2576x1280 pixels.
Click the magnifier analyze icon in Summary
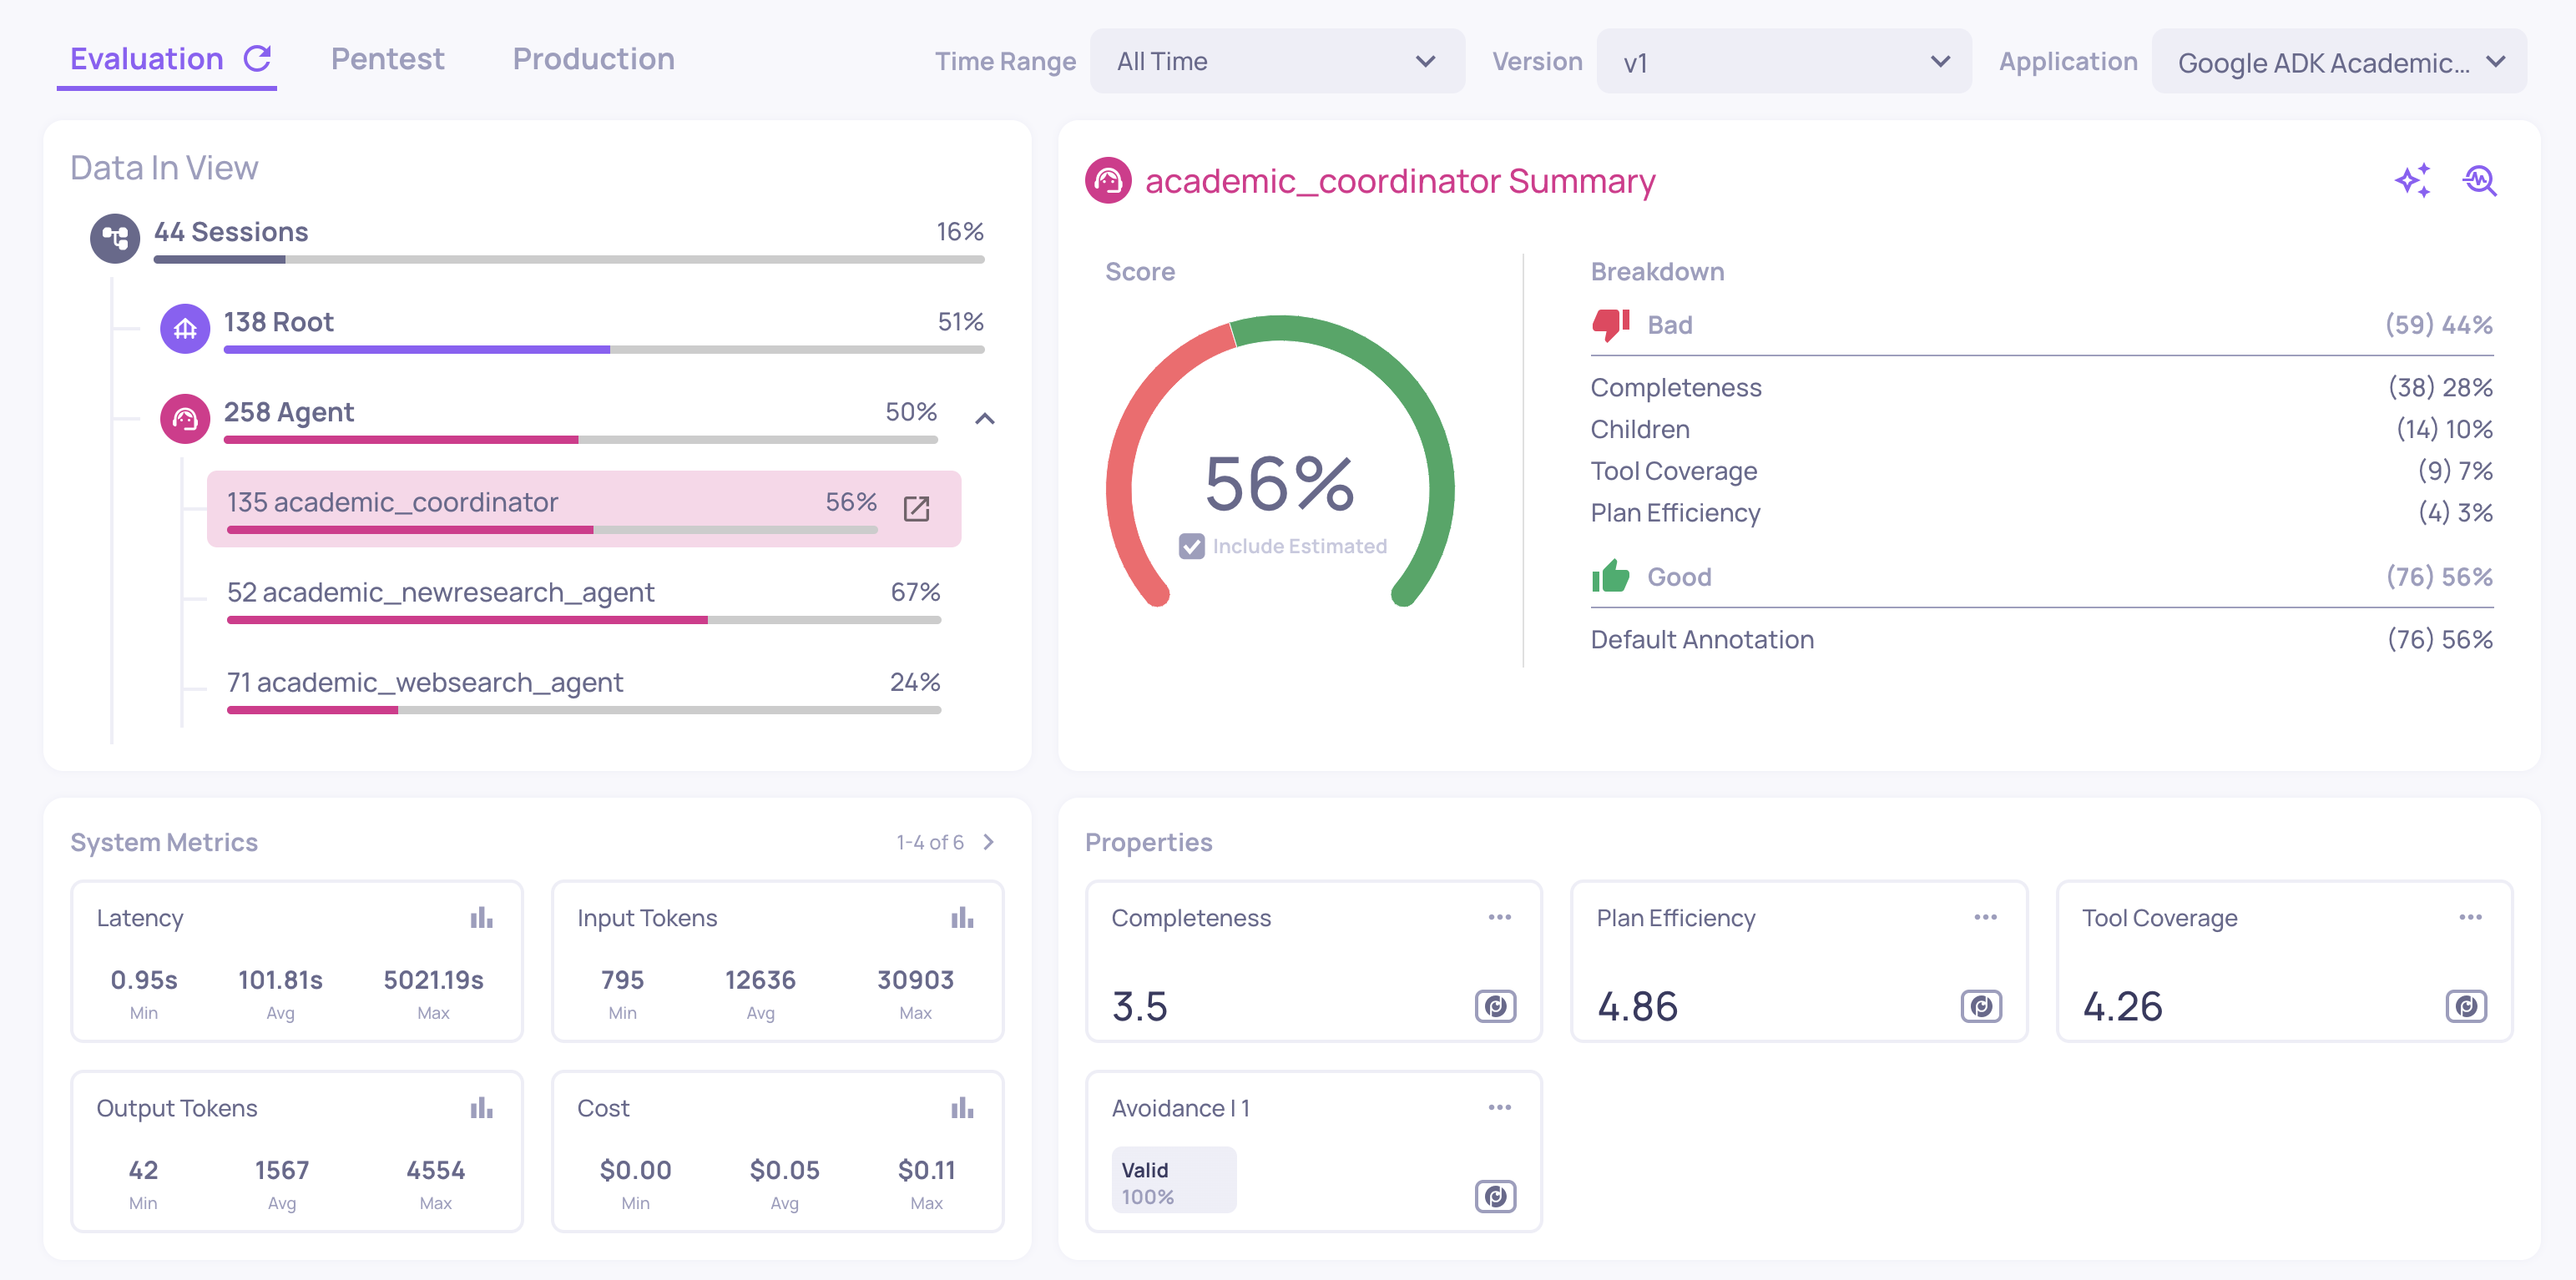click(2479, 181)
